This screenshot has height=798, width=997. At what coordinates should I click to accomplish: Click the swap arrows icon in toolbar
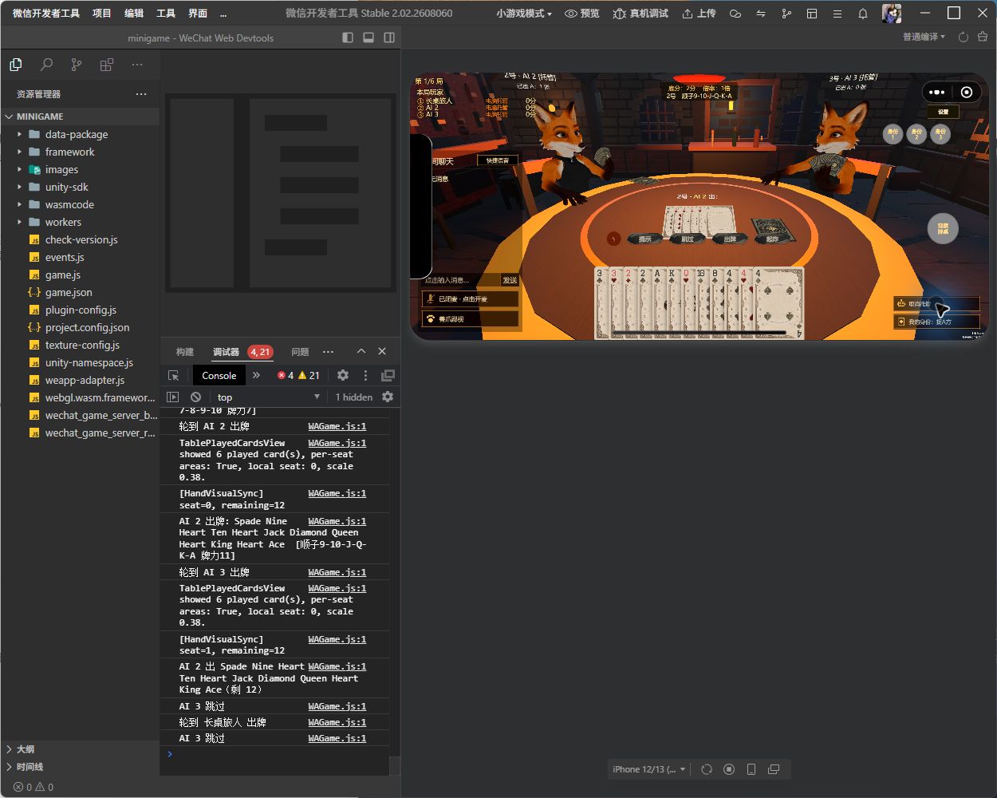coord(761,14)
